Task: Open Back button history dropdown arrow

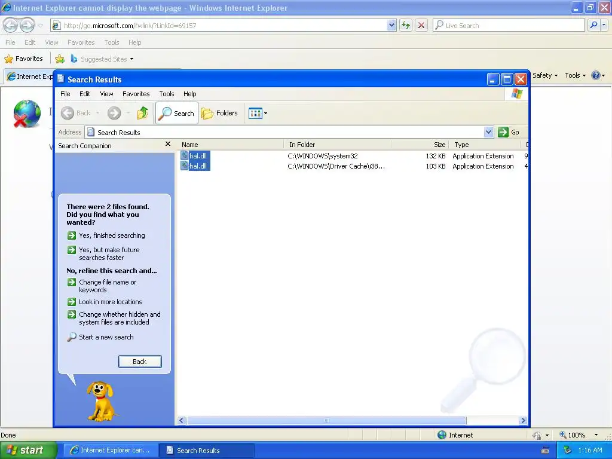Action: [x=97, y=113]
